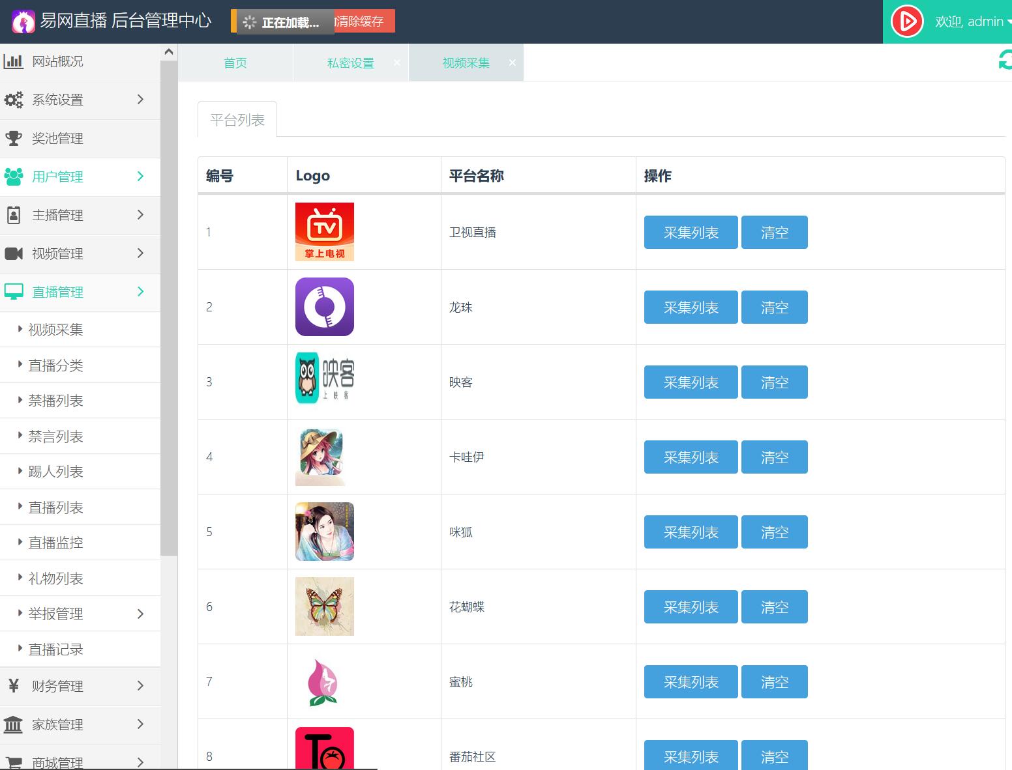
Task: Select 直播分类 in the sidebar
Action: (55, 365)
